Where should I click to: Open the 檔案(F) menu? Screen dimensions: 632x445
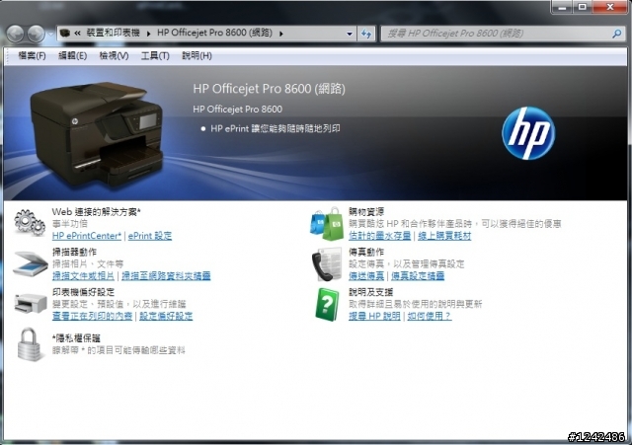(32, 56)
